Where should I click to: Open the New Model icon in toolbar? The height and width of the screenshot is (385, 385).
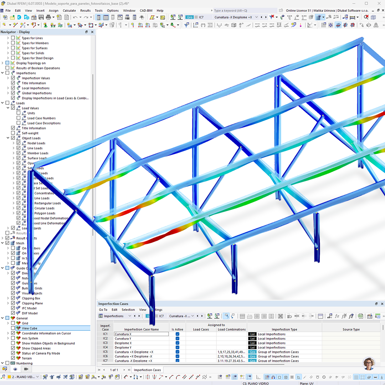pos(5,18)
